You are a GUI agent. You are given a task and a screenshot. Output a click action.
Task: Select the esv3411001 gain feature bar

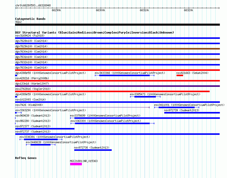[177, 107]
